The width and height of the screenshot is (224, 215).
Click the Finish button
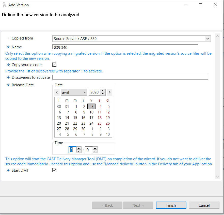(171, 205)
